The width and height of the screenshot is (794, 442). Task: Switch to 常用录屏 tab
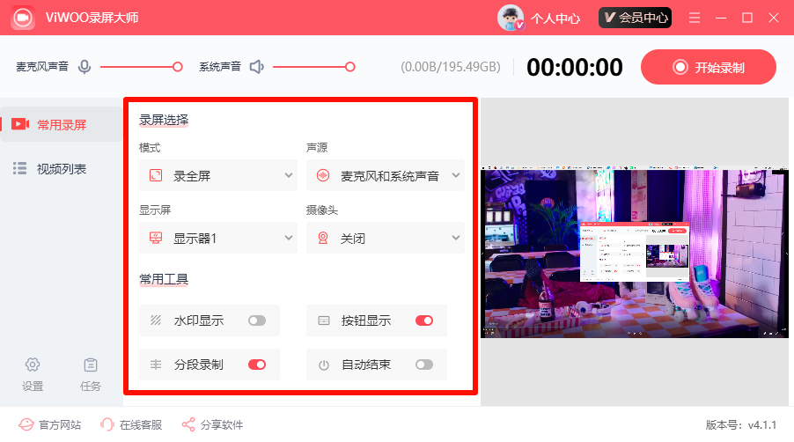61,124
